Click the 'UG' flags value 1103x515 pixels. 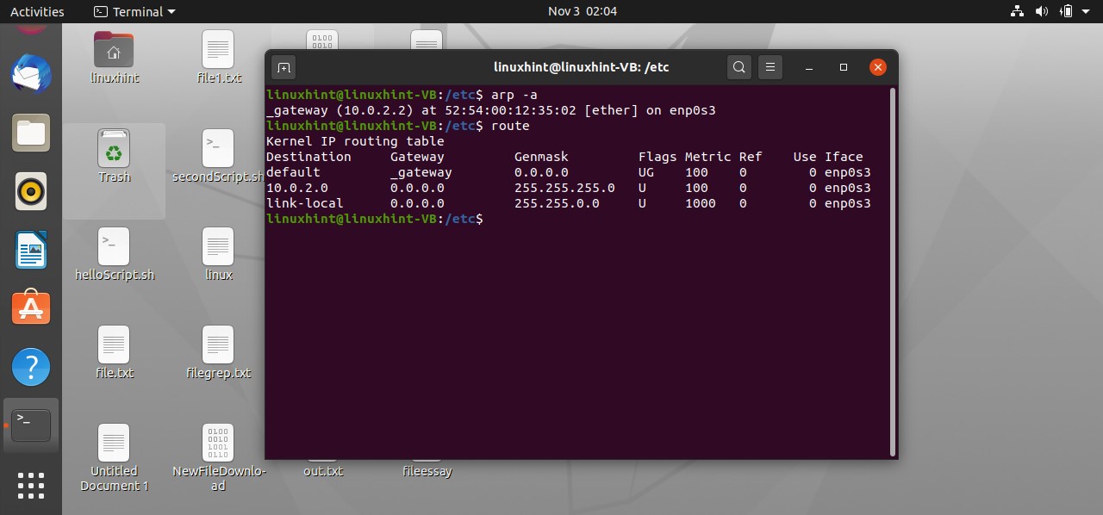pos(646,172)
